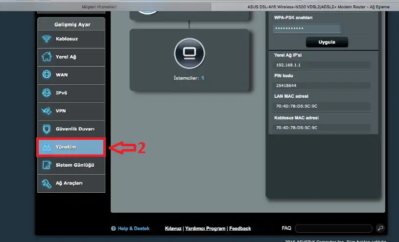Image resolution: width=399 pixels, height=242 pixels.
Task: Click the Yerel Ağ house icon
Action: tap(47, 57)
